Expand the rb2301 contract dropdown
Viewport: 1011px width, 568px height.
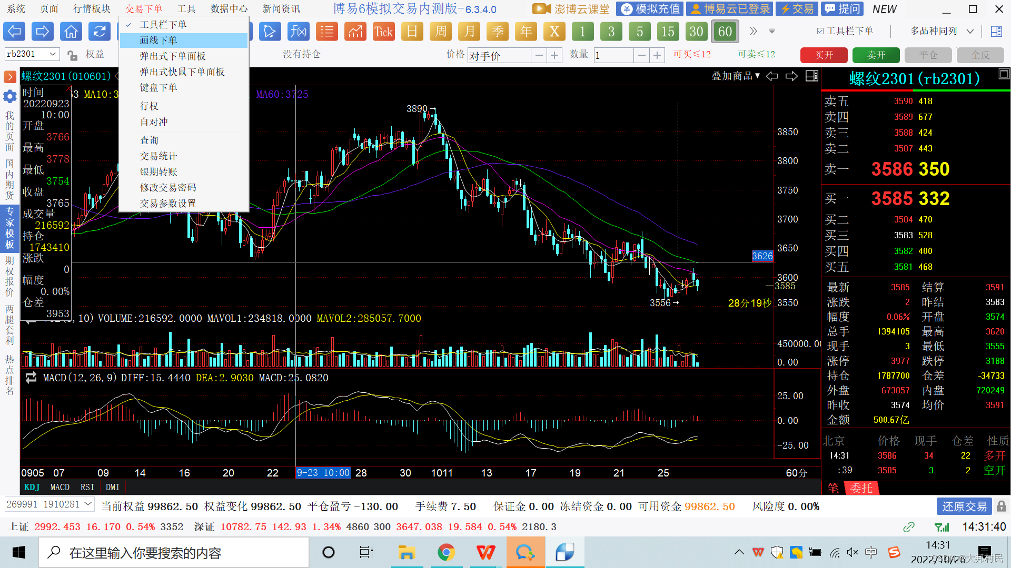[53, 54]
